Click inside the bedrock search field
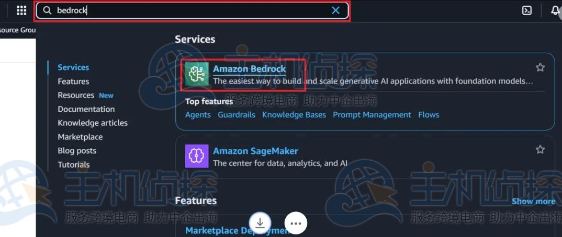562x237 pixels. point(192,11)
